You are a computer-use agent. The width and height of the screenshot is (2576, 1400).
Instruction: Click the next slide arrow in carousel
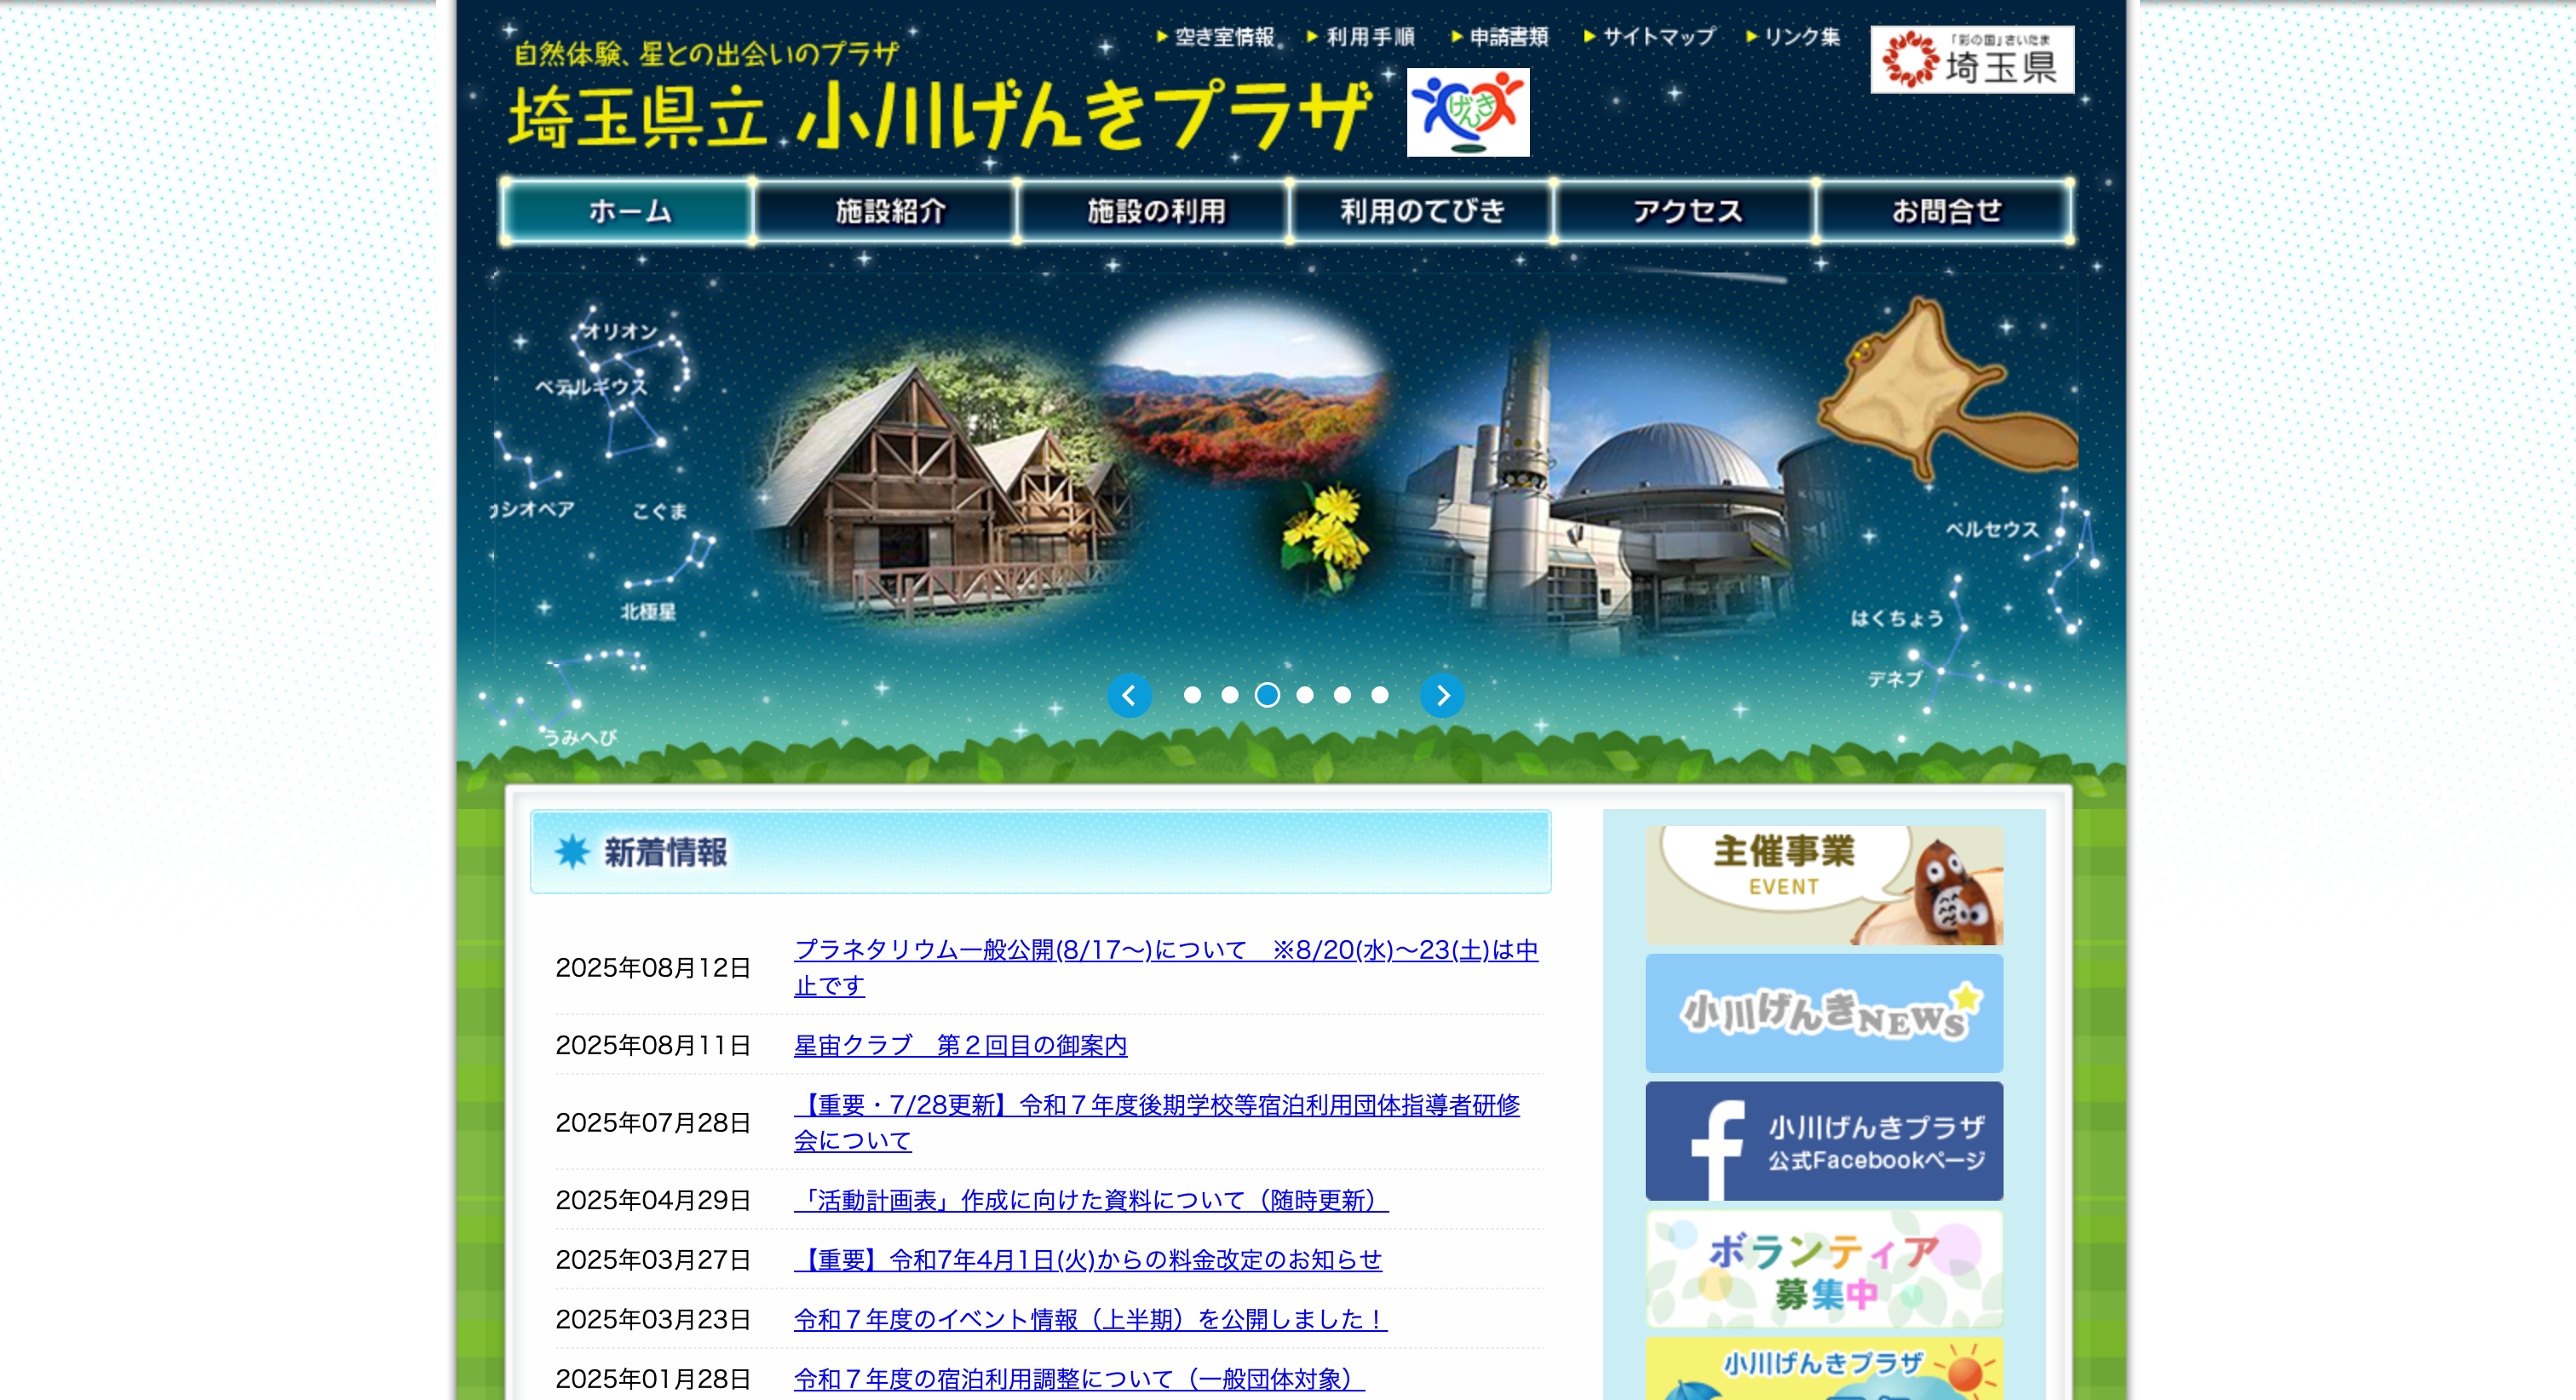click(x=1442, y=695)
